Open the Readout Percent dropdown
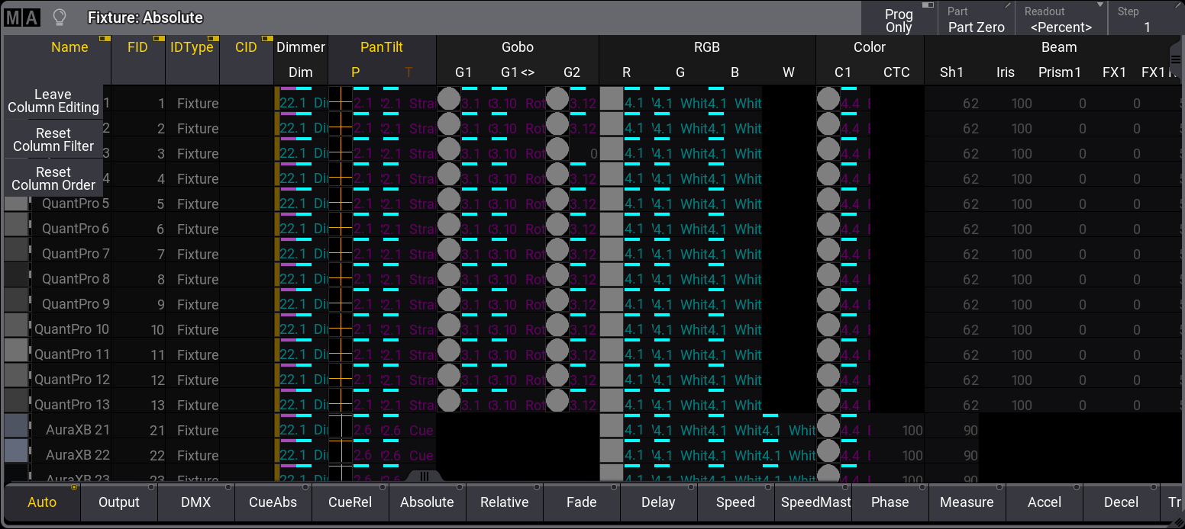1185x529 pixels. 1061,19
